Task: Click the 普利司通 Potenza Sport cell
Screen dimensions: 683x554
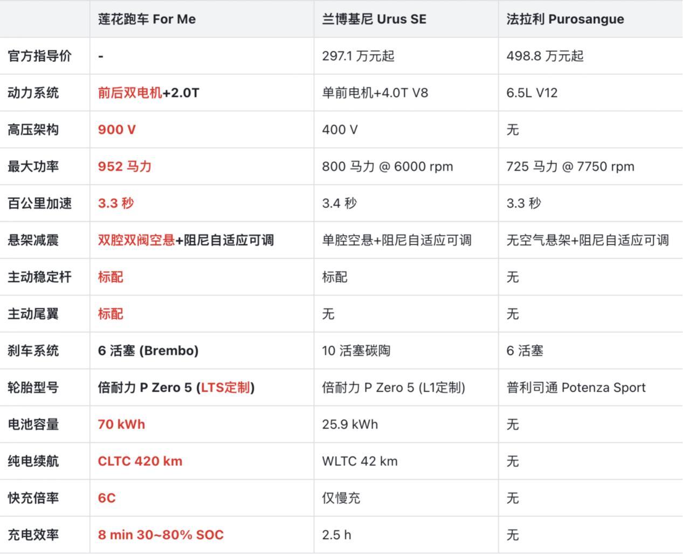Action: coord(576,387)
